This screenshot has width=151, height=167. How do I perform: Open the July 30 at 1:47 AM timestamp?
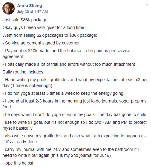(x=33, y=12)
